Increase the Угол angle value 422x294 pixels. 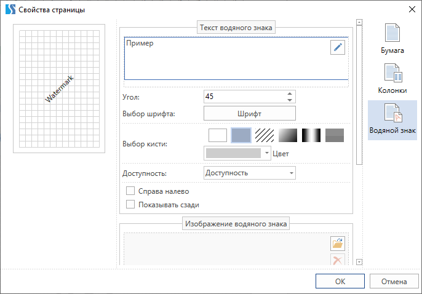click(290, 93)
